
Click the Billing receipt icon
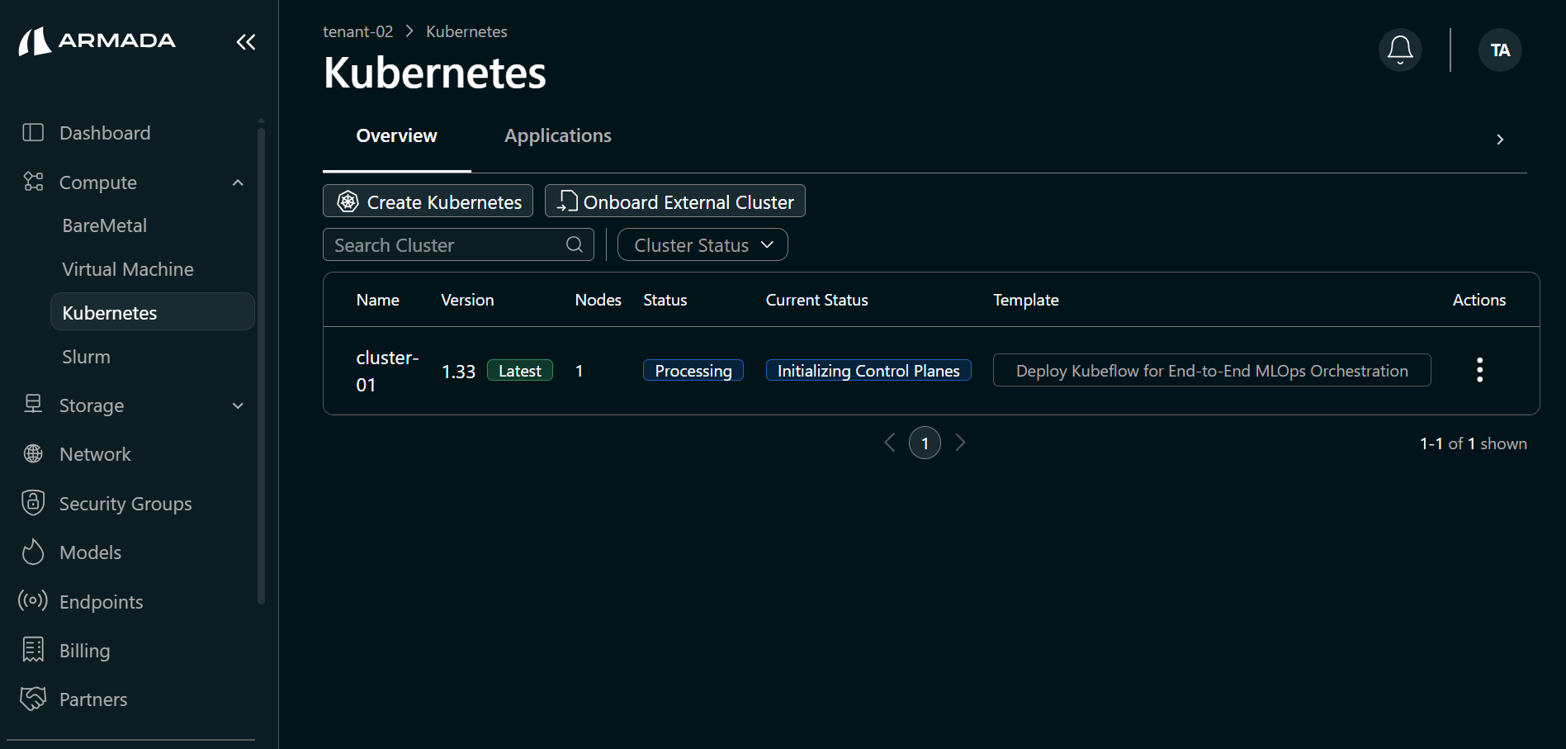pos(33,650)
